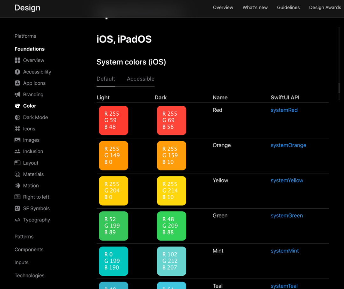The height and width of the screenshot is (289, 344).
Task: Click the Yellow name cell
Action: (x=220, y=180)
